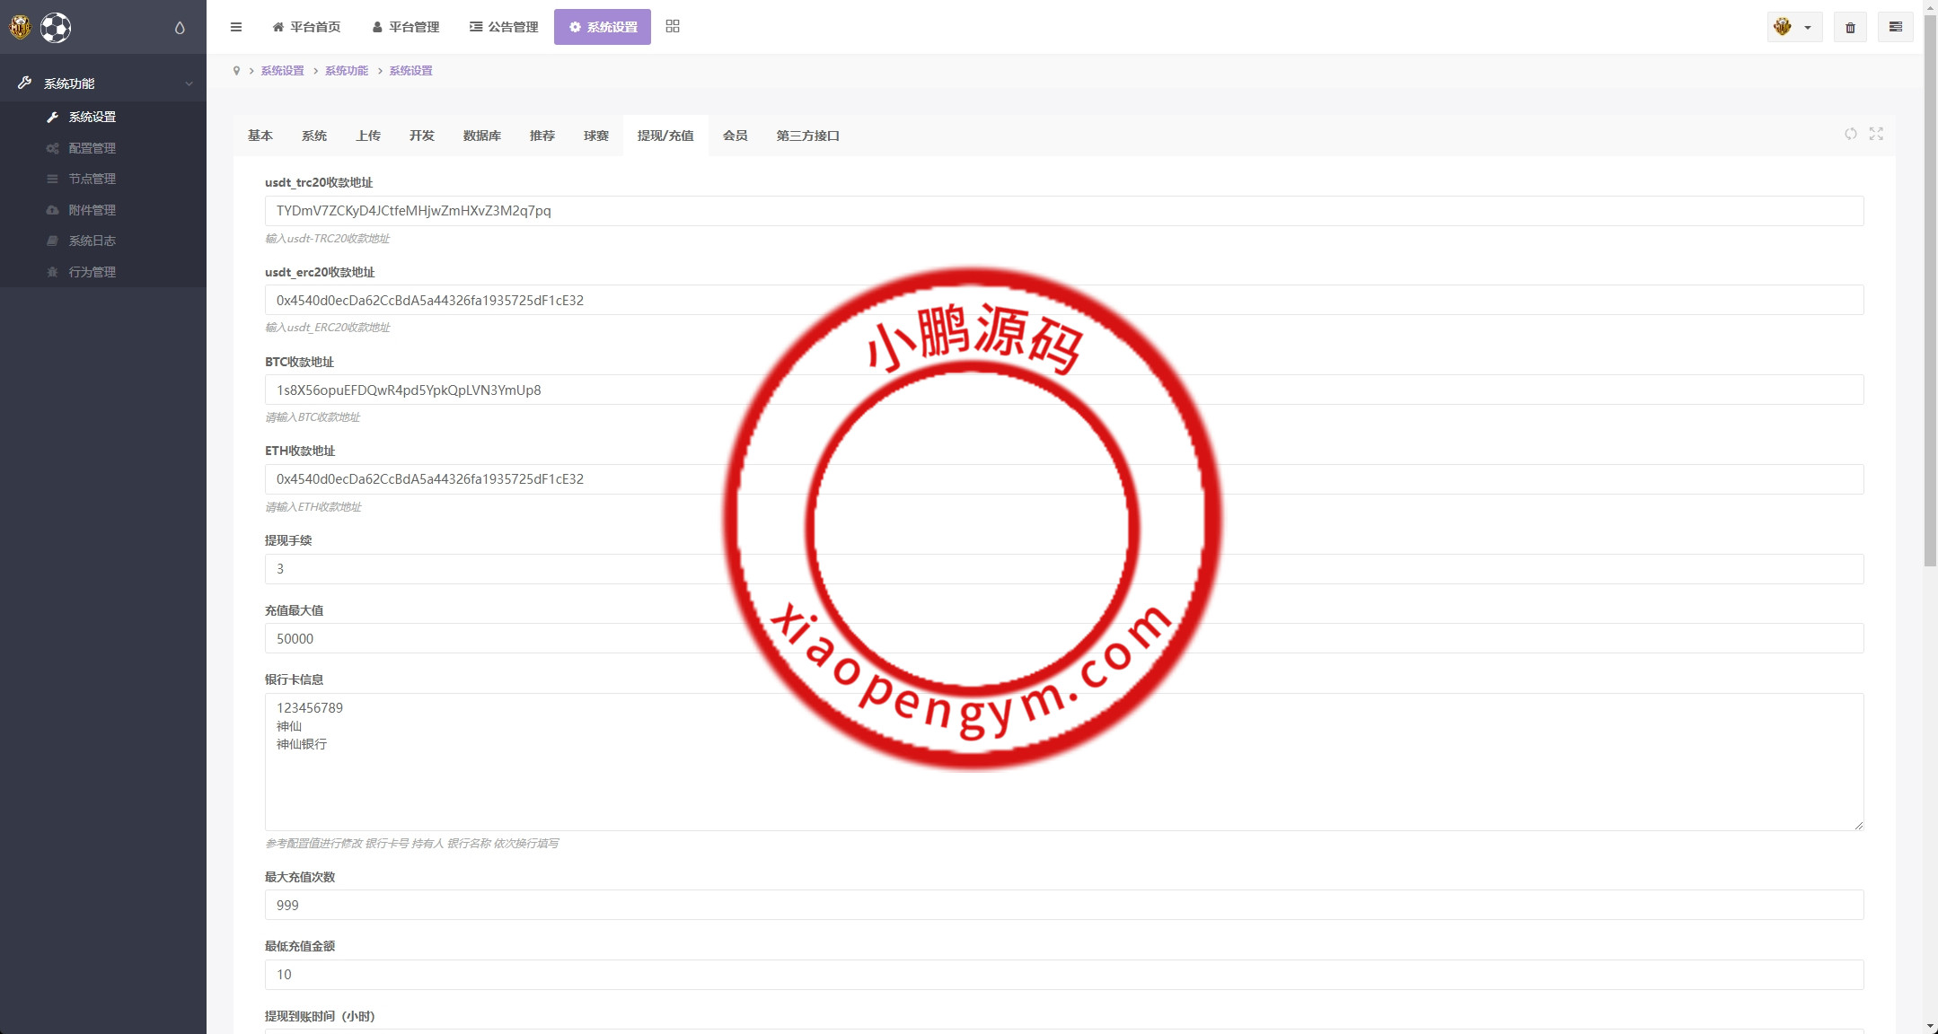Open 系统日志 in the sidebar
Viewport: 1938px width, 1034px height.
[92, 241]
